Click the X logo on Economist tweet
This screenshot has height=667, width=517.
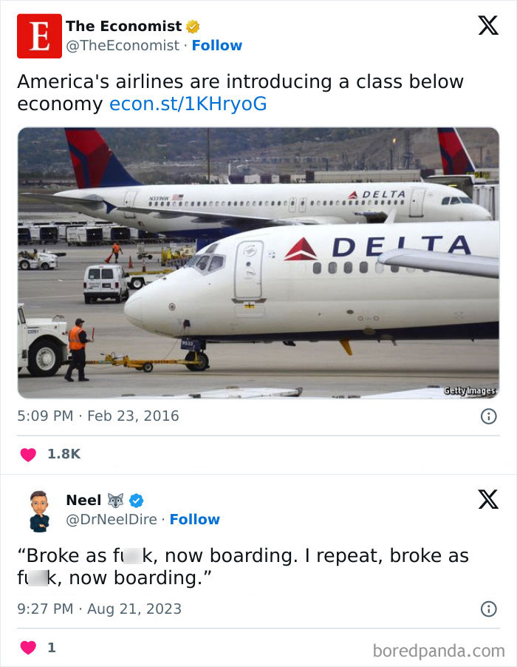point(487,26)
